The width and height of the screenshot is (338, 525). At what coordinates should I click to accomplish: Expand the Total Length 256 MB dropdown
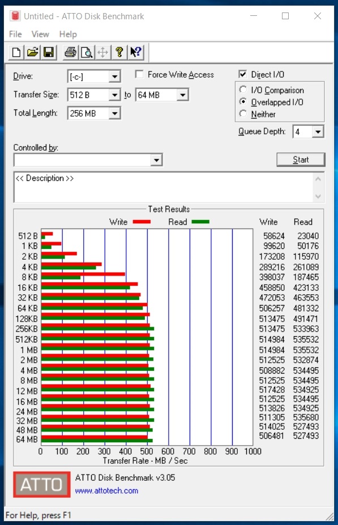tap(115, 113)
